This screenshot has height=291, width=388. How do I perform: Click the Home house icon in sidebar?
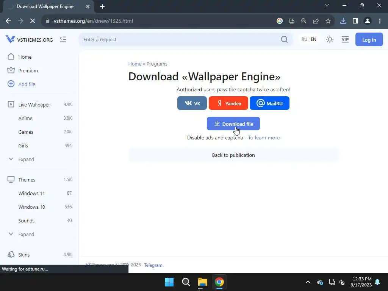11,57
